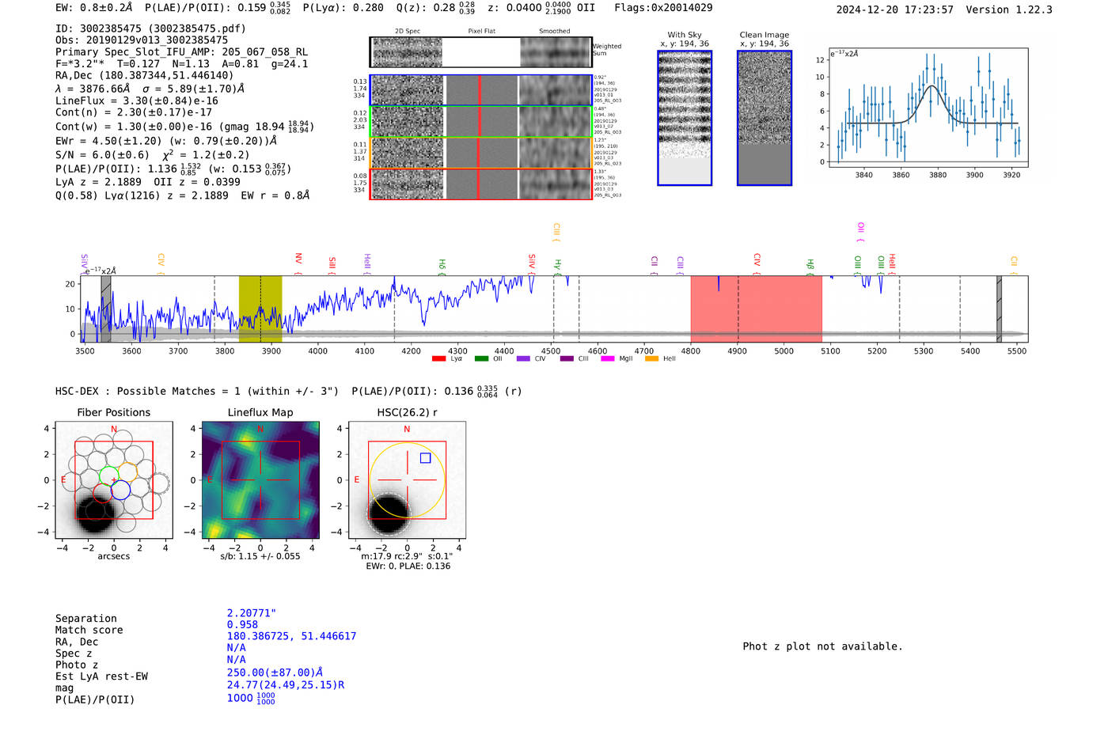Click the dark purple CIII legend swatch

pos(567,358)
